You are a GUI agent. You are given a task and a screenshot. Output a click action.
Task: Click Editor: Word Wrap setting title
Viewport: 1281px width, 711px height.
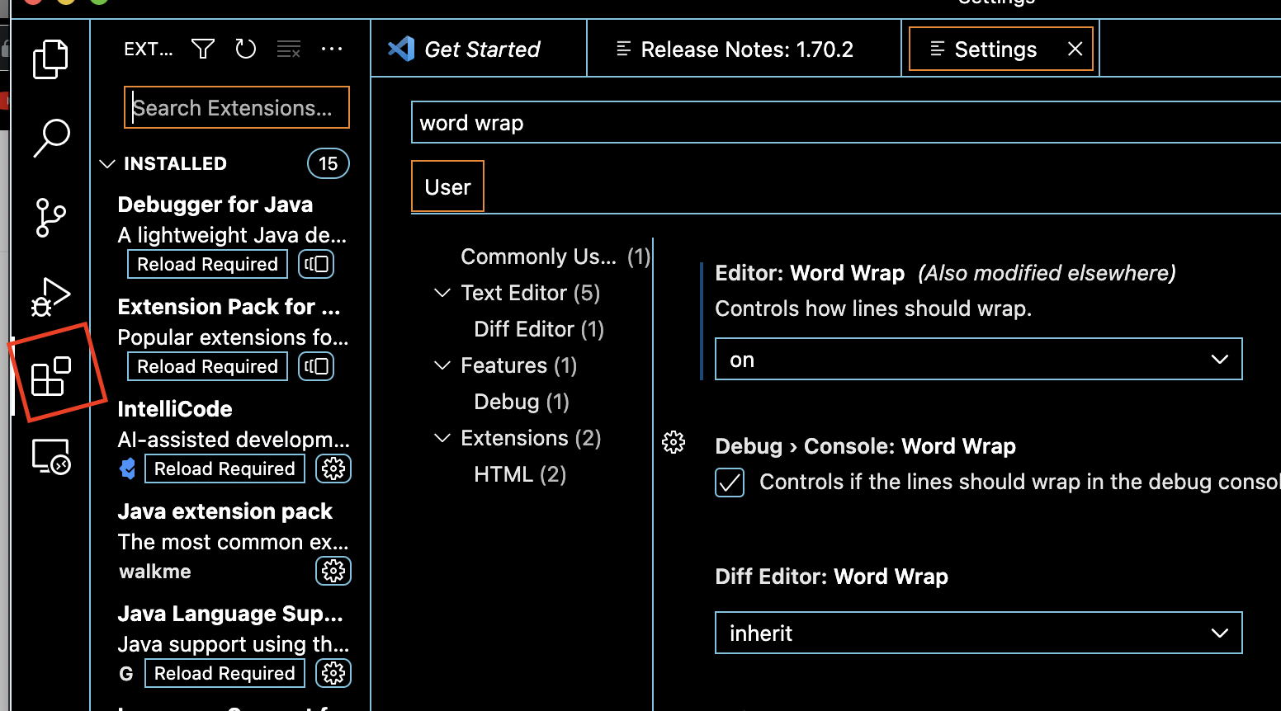coord(810,273)
